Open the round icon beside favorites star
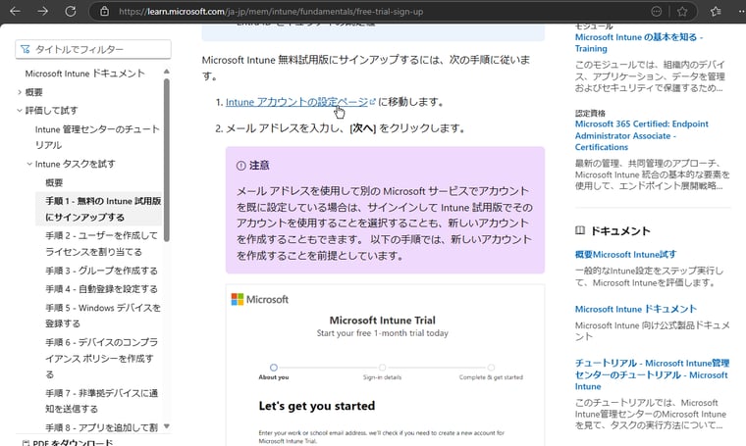The width and height of the screenshot is (746, 446). 656,12
